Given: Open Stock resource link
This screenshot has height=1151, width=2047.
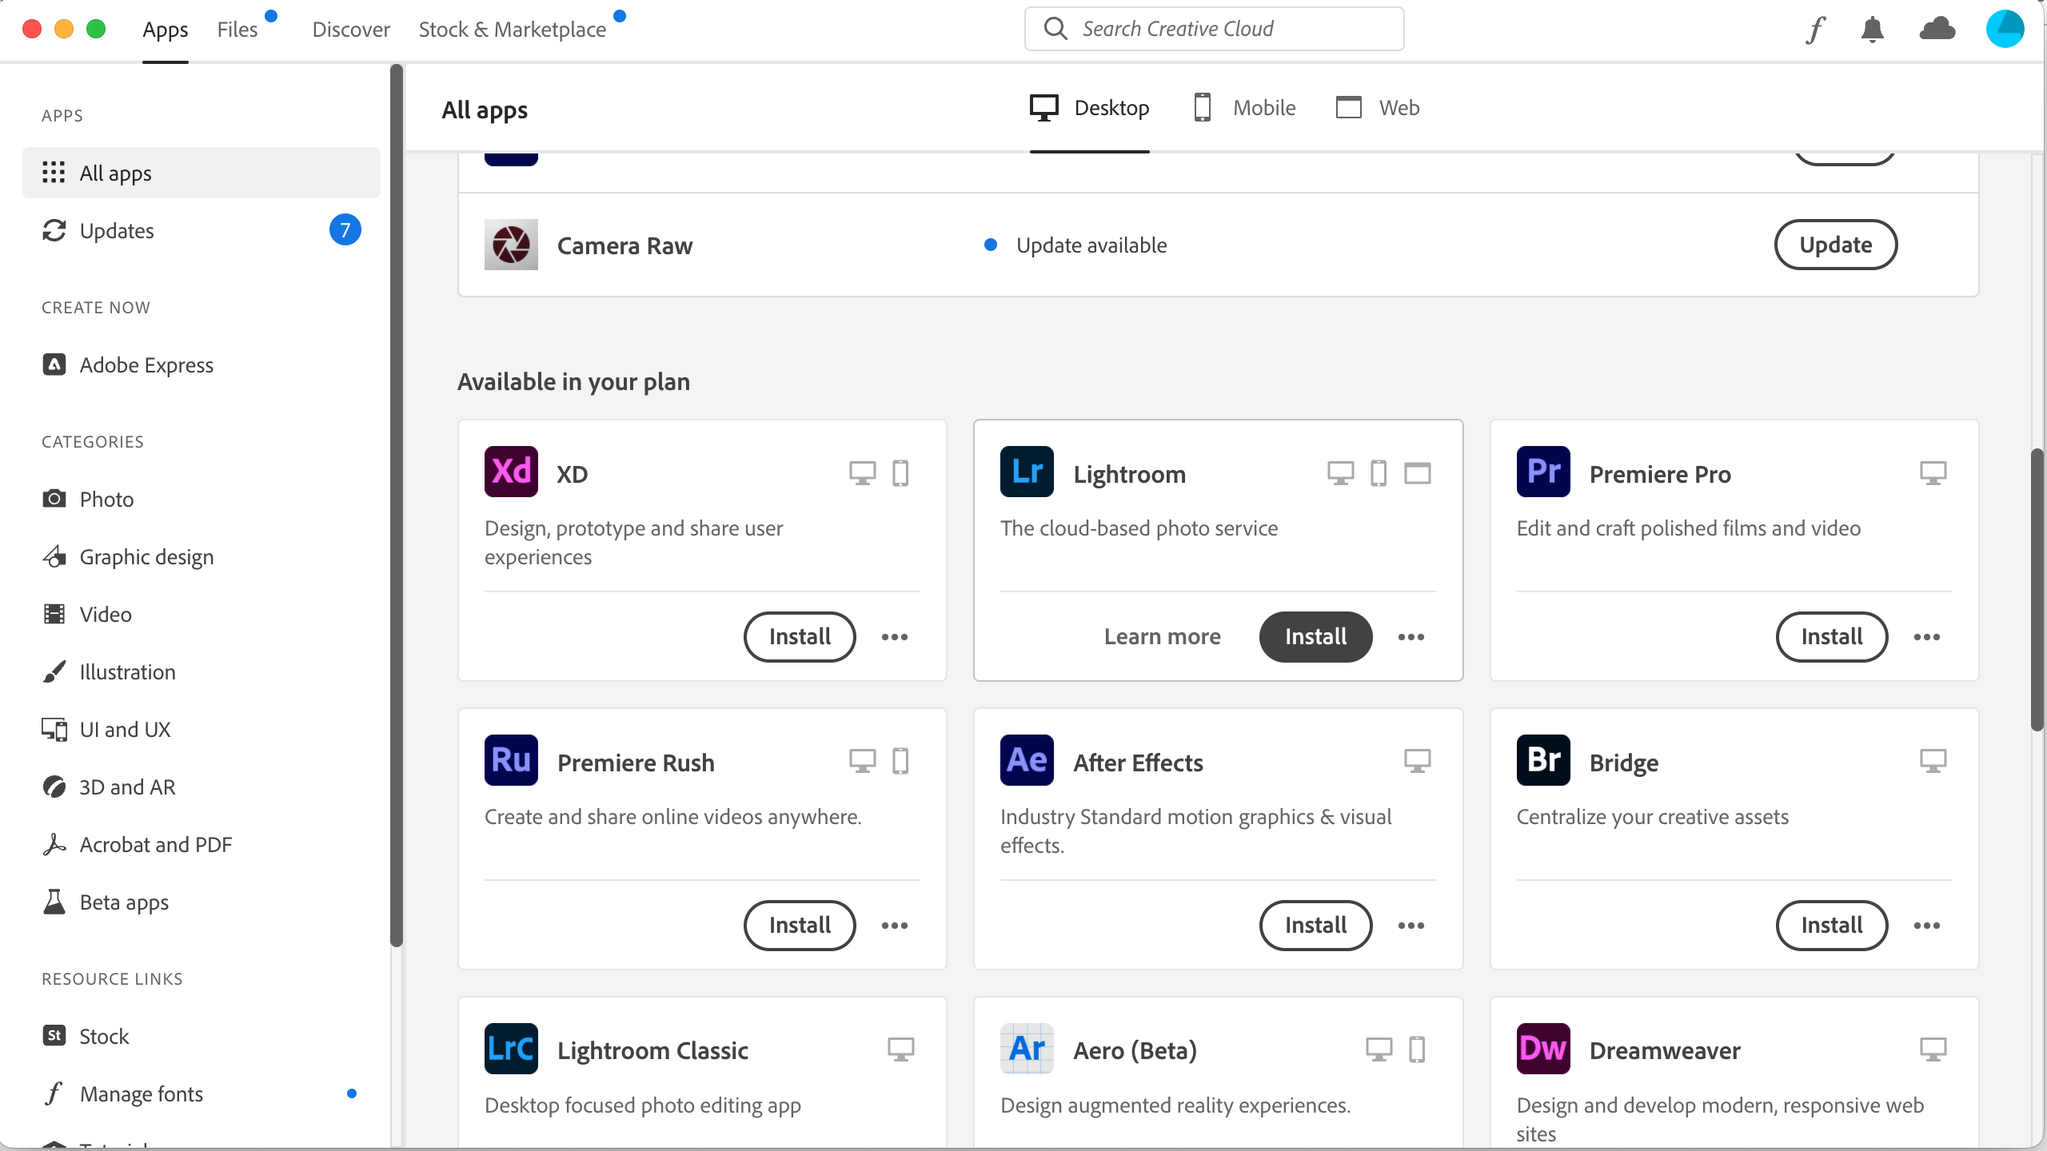Looking at the screenshot, I should click(x=202, y=1036).
